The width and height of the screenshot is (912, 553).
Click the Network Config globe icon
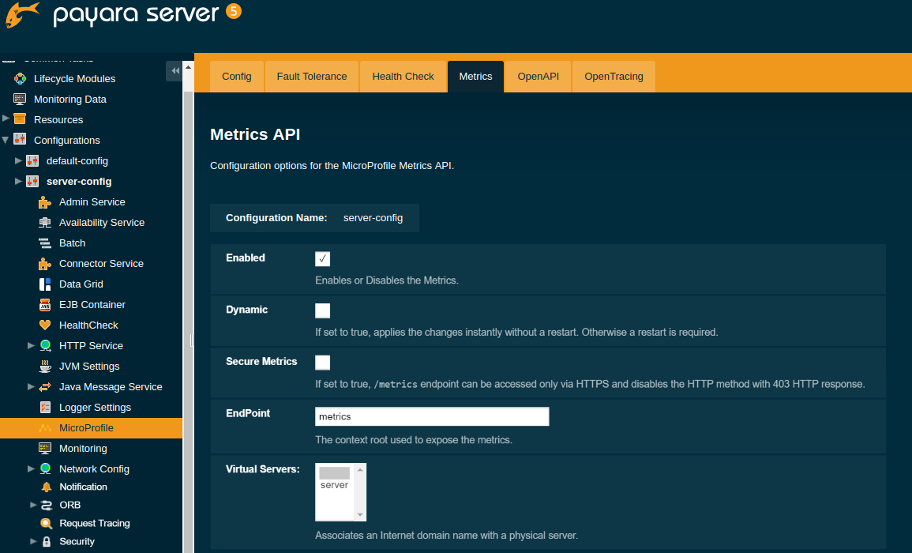coord(45,468)
